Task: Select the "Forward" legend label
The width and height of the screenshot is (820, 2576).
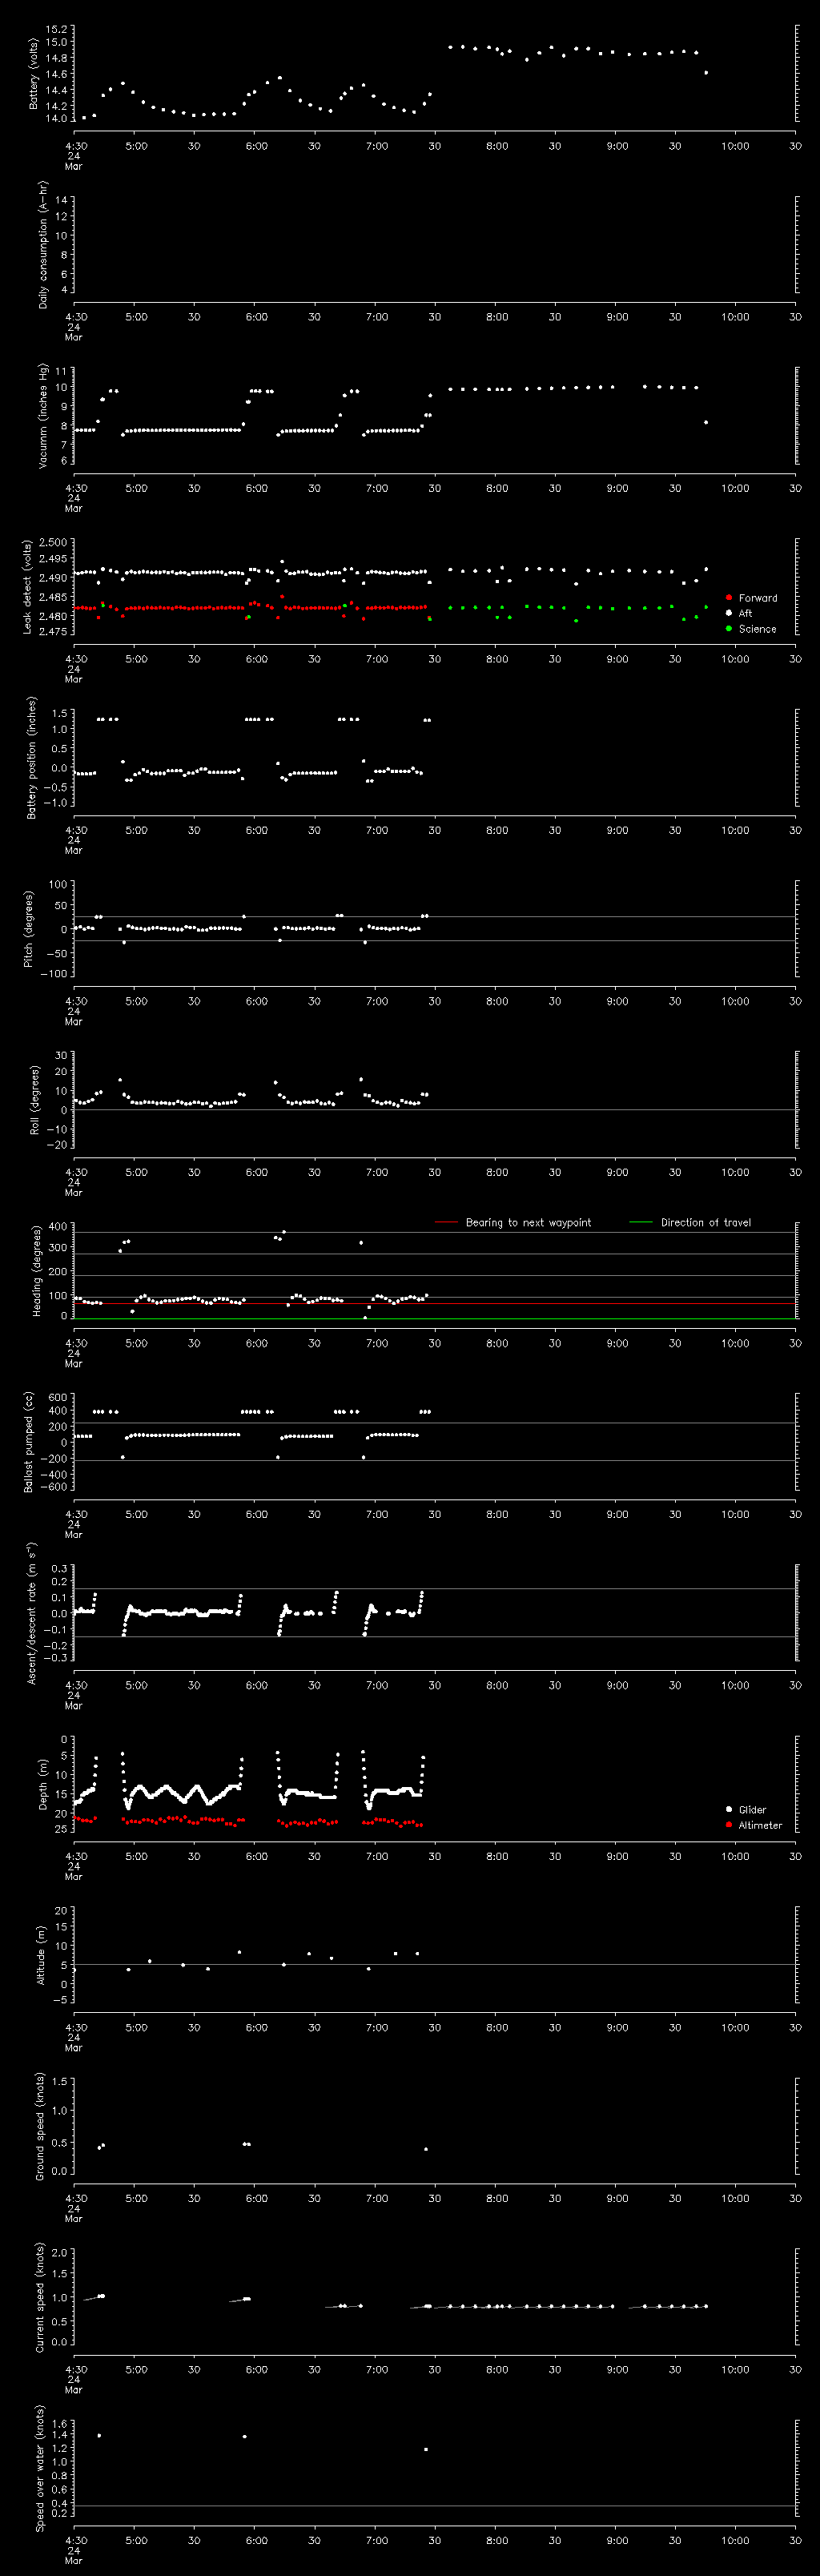Action: coord(758,598)
